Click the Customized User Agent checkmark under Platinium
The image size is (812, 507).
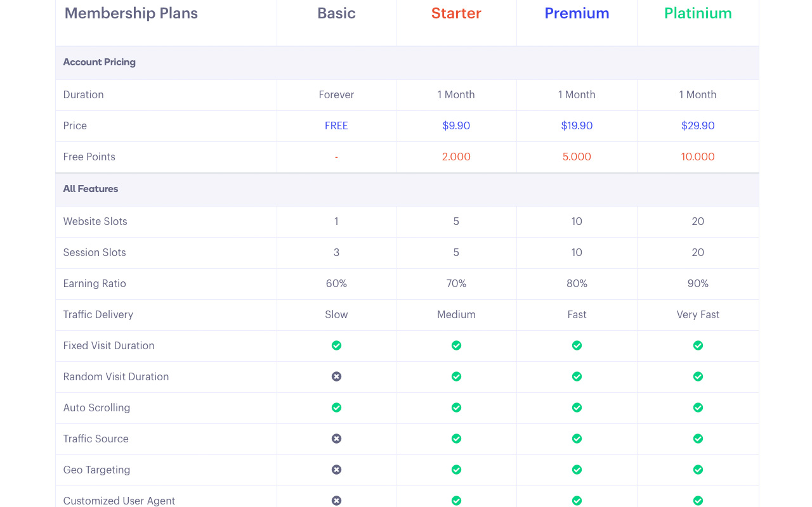[x=698, y=501]
